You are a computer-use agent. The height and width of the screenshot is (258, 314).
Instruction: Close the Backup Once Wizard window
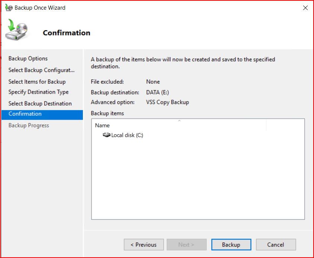(x=305, y=8)
